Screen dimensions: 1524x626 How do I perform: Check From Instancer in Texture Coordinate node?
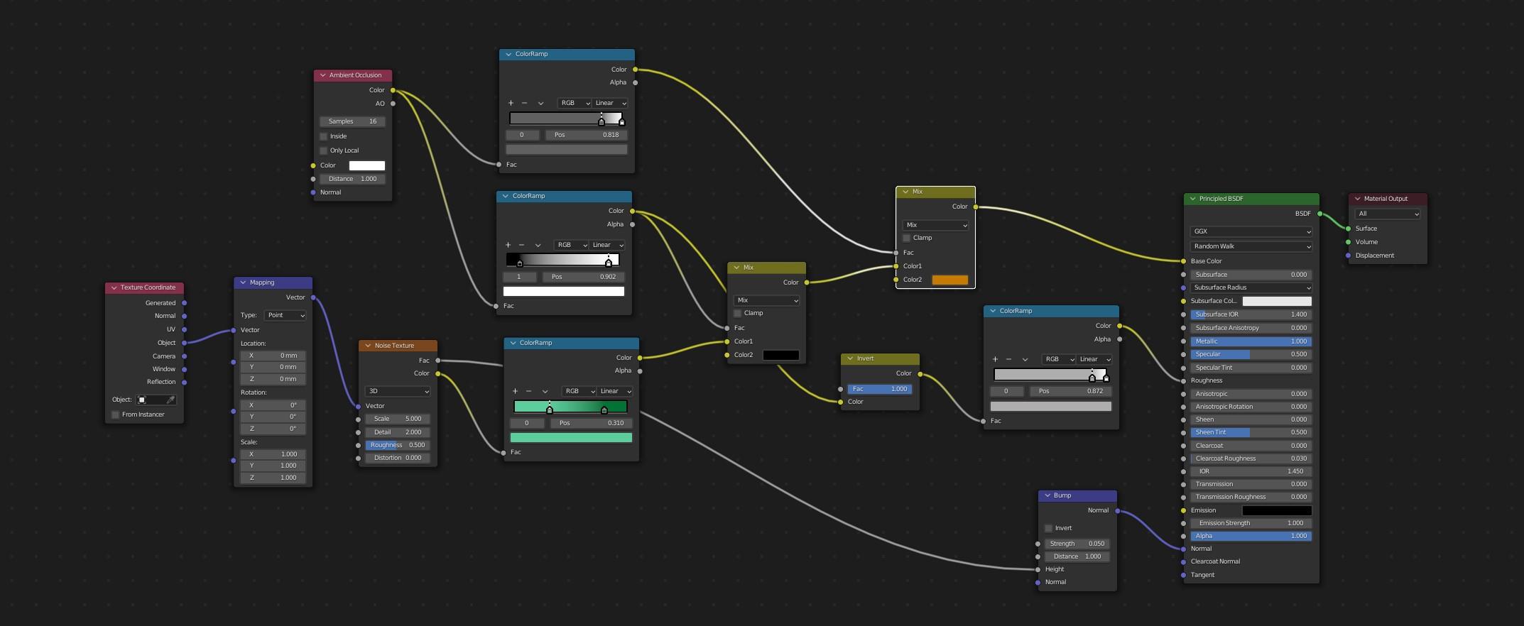pos(116,414)
